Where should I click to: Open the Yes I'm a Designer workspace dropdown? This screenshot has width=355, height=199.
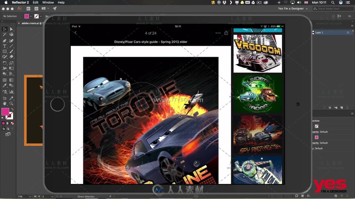coord(293,9)
